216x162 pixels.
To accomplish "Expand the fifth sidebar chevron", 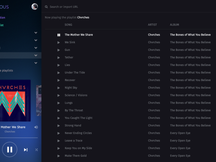I will (36, 63).
